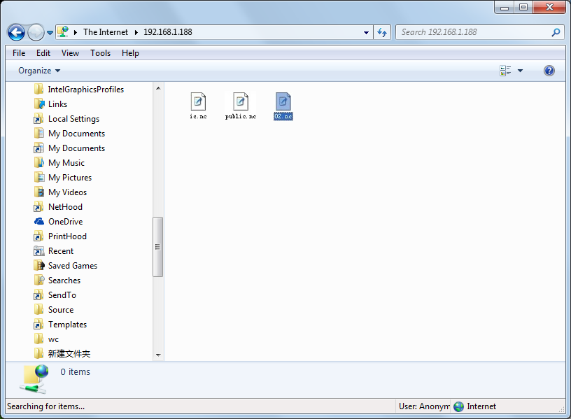Select the 02.nc file icon
The height and width of the screenshot is (419, 571).
pos(283,101)
